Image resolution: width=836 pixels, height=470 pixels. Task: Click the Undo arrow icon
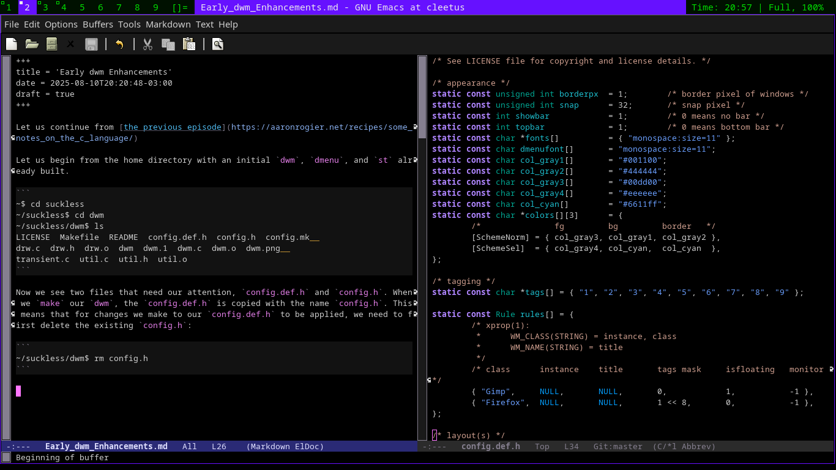coord(119,44)
